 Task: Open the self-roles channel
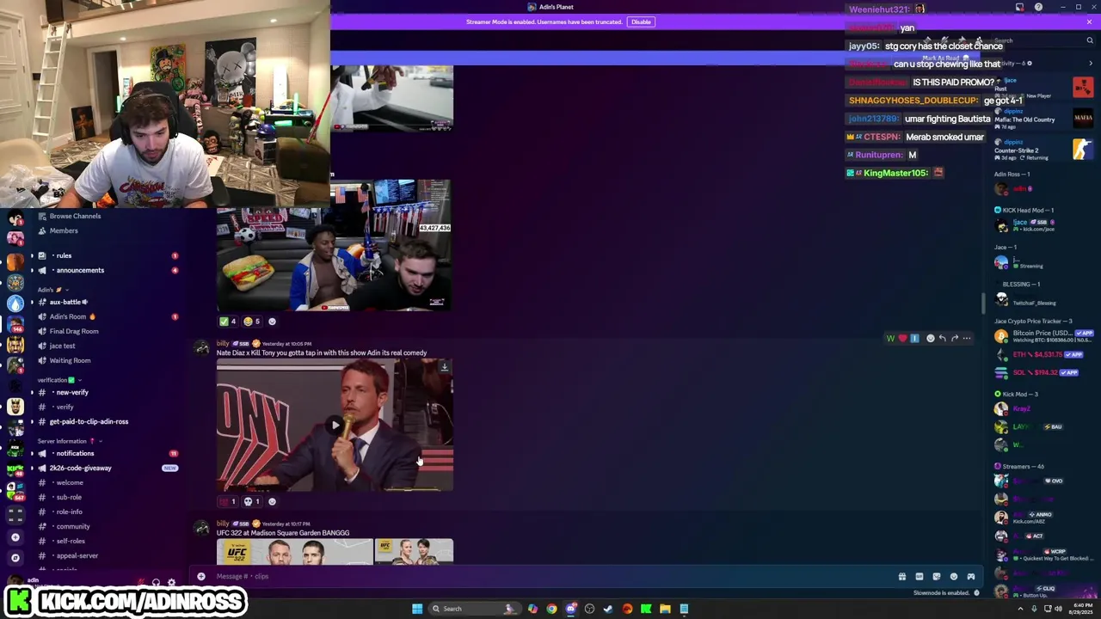(x=70, y=542)
